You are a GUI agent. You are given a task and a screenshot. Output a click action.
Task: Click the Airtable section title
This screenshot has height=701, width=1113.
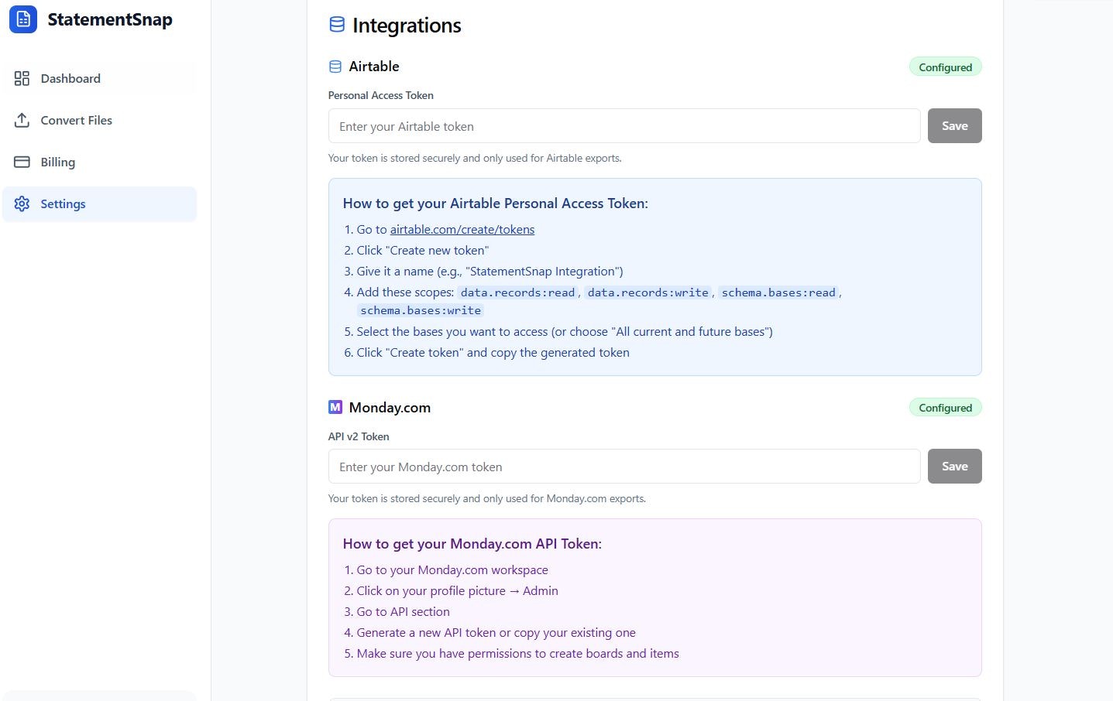(x=374, y=67)
